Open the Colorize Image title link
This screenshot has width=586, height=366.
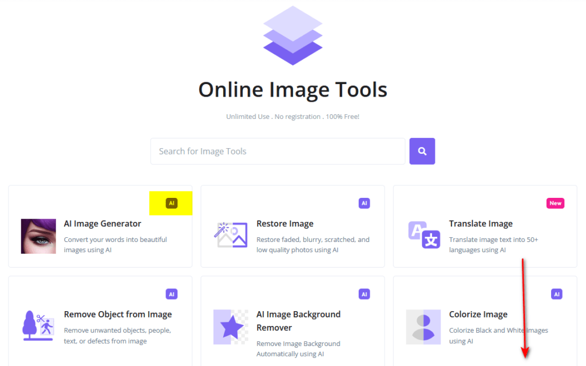coord(478,315)
